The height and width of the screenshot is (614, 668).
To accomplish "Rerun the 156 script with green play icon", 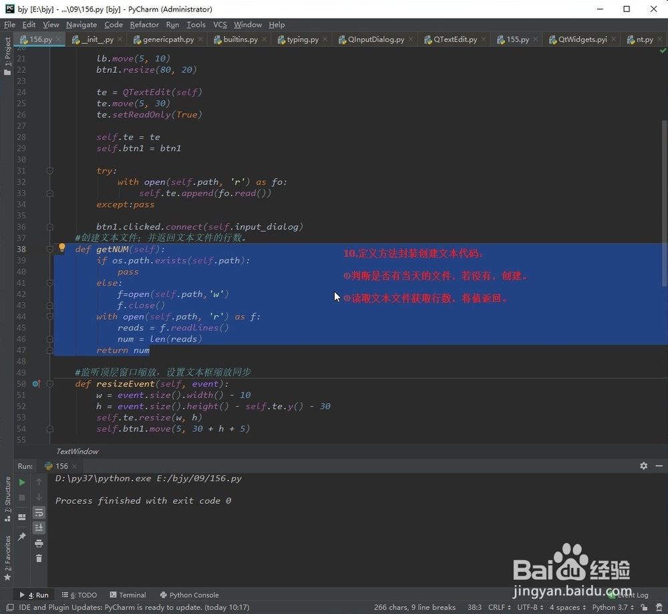I will (x=22, y=482).
